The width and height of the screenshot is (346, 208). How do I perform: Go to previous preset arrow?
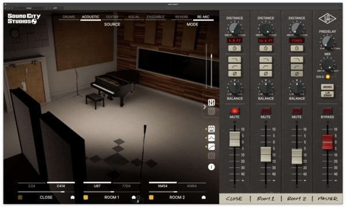click(9, 8)
